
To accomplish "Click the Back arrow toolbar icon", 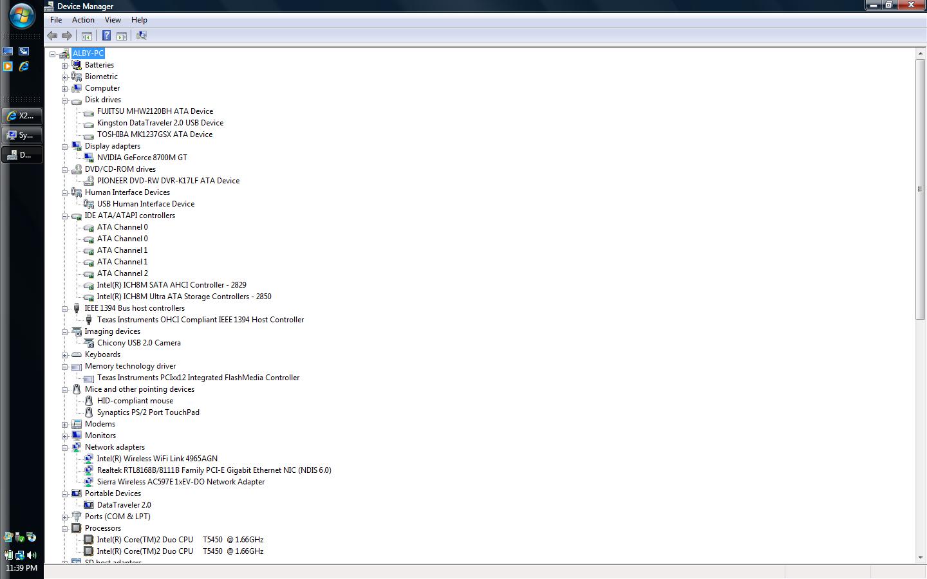I will coord(52,35).
